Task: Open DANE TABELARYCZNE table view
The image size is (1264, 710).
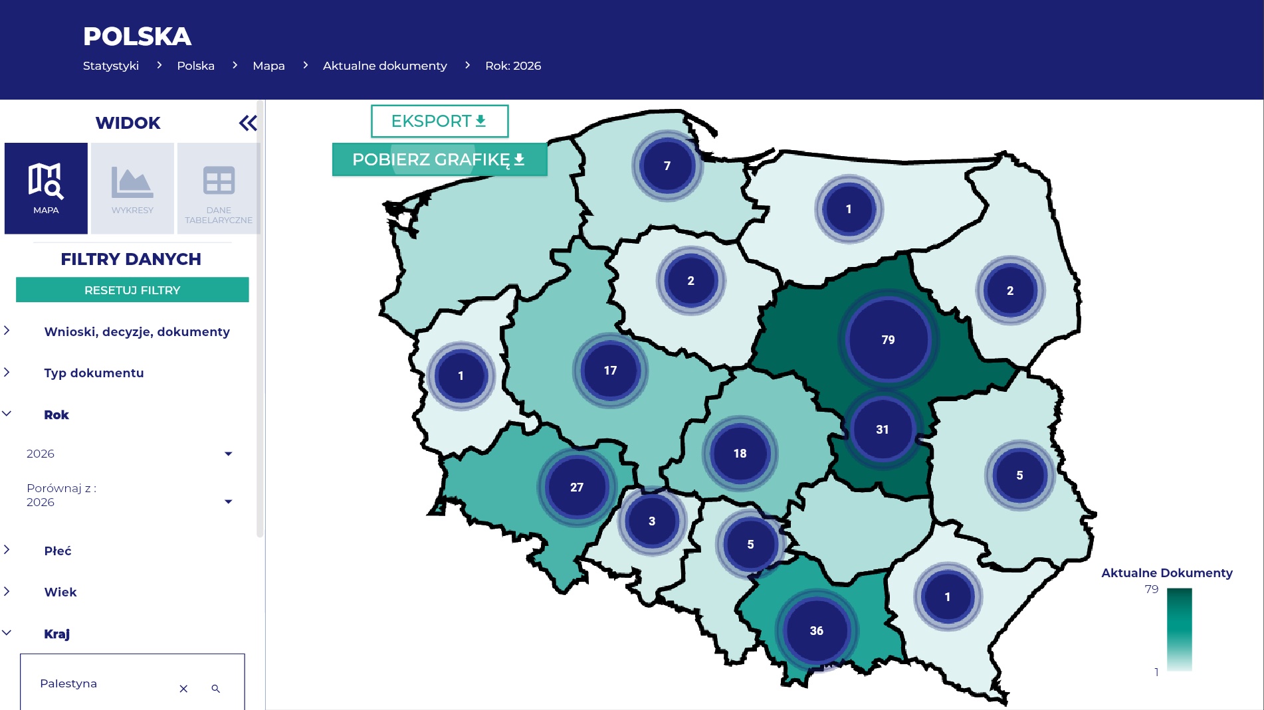Action: 219,189
